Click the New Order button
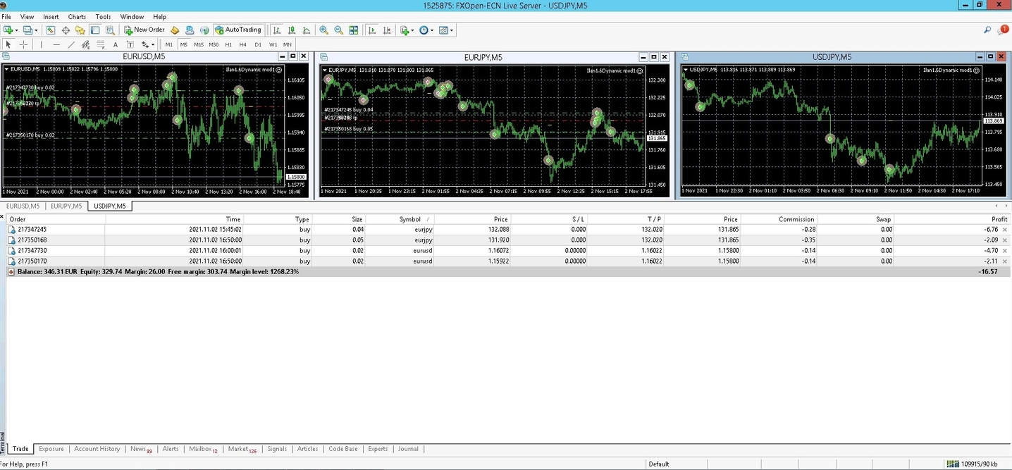 [x=144, y=30]
